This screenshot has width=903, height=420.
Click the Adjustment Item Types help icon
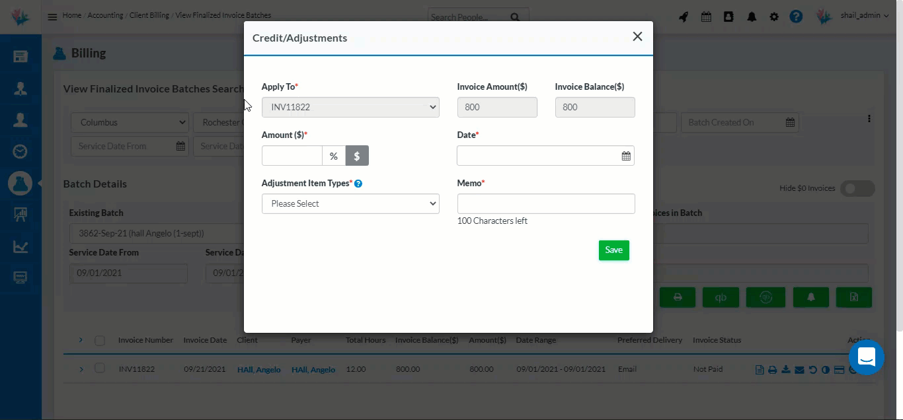click(358, 184)
